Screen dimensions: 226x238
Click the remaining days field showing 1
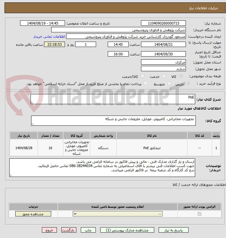(86, 45)
